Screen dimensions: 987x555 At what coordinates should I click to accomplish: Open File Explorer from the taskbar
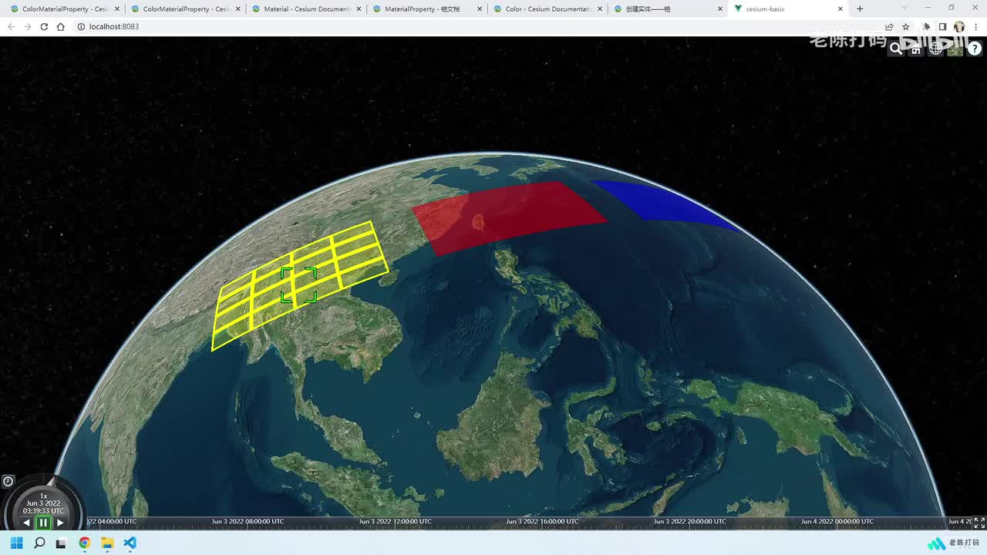tap(107, 543)
